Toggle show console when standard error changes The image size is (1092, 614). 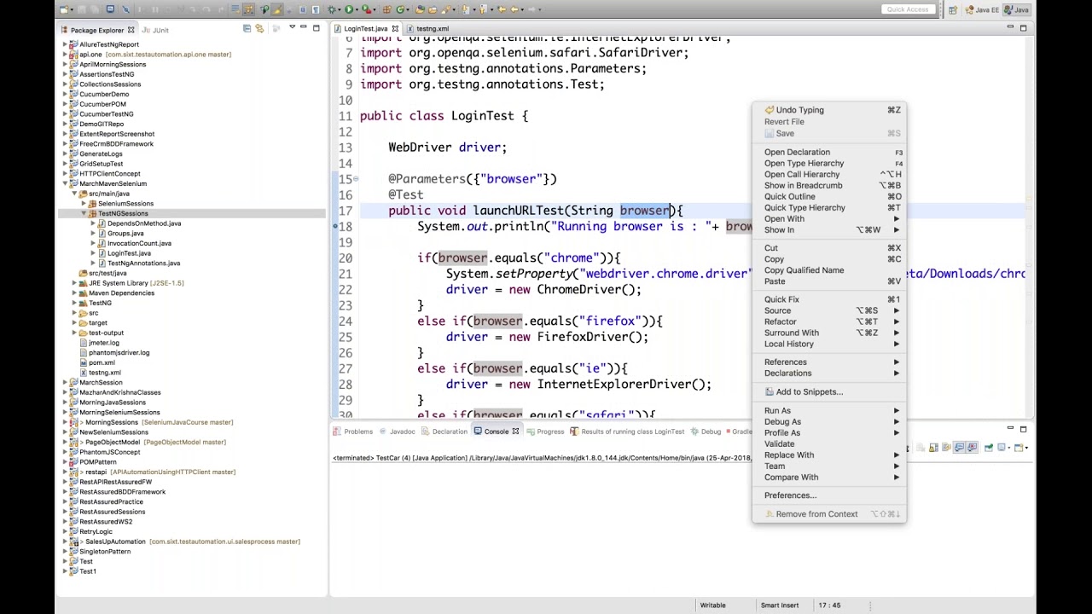[x=972, y=447]
